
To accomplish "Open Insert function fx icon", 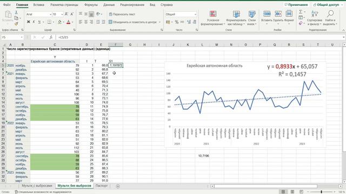I will 51,37.
